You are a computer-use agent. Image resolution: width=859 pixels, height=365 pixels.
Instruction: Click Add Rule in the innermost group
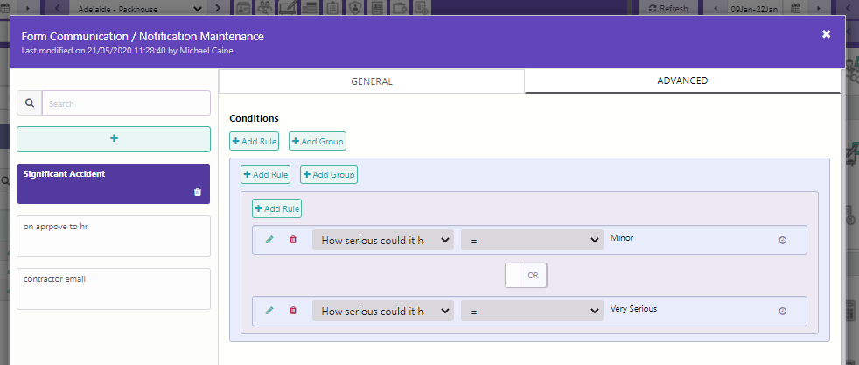(x=277, y=209)
